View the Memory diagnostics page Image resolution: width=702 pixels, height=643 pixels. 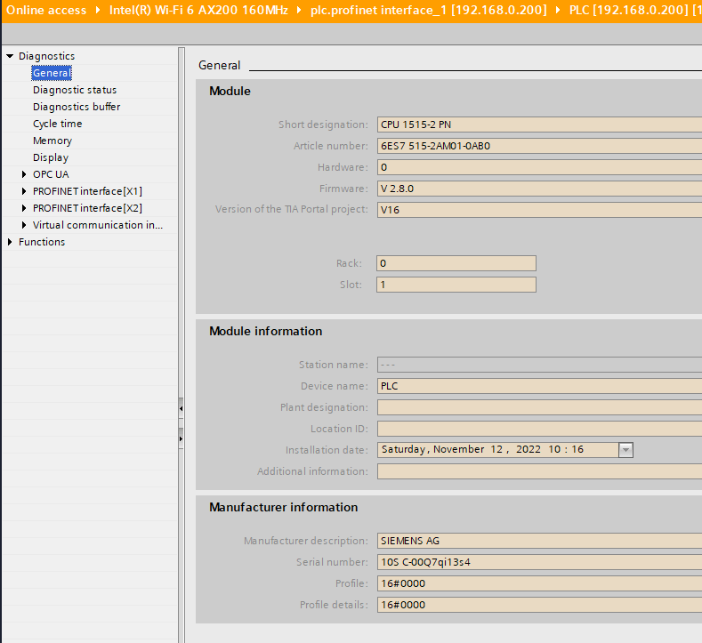click(x=52, y=141)
